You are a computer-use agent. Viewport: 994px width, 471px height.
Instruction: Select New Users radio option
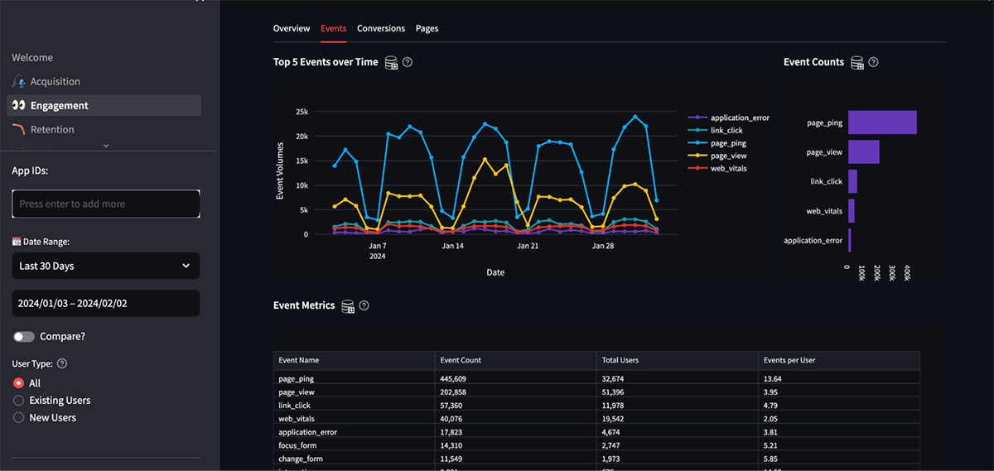pos(19,418)
